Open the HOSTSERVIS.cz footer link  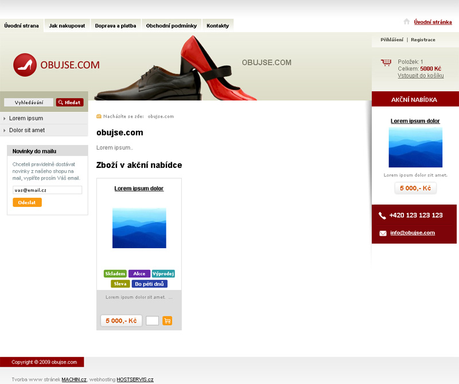click(135, 379)
